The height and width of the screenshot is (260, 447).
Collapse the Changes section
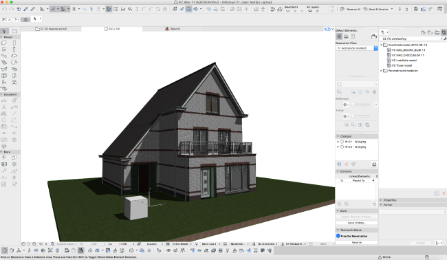click(x=338, y=136)
